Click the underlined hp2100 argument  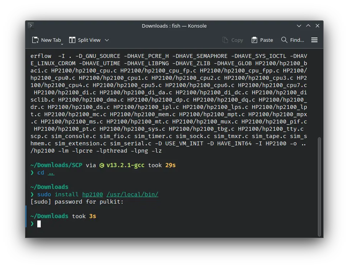[93, 194]
